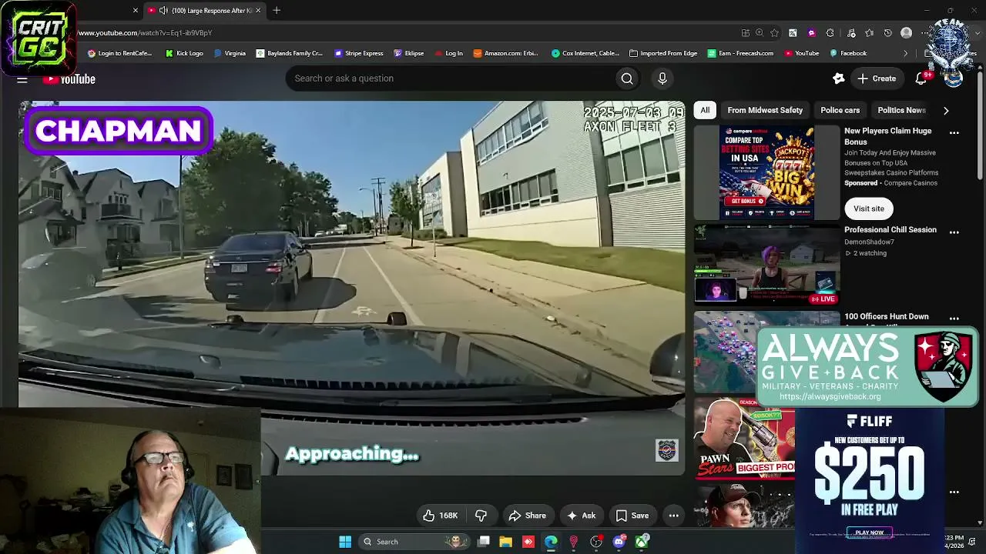Expand the bookmarks bar overflow chevron
986x554 pixels.
click(x=906, y=54)
